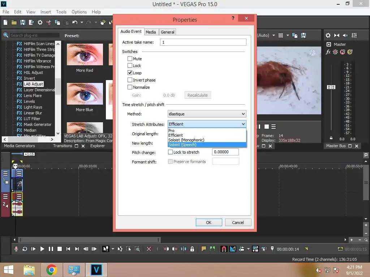Click the New project icon in toolbar
This screenshot has width=370, height=277.
pos(5,22)
